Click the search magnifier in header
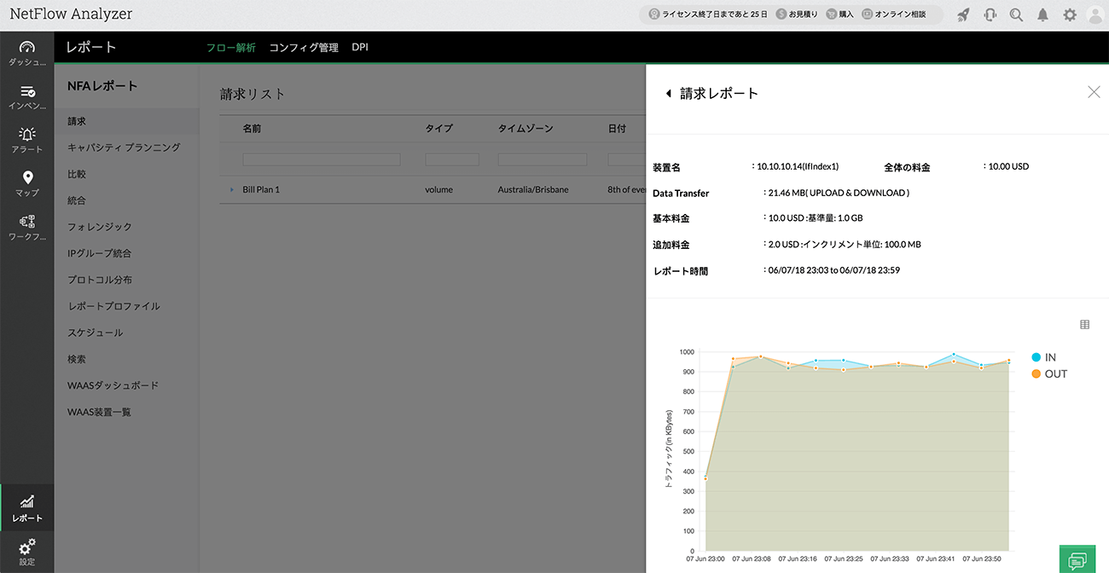 (x=1016, y=14)
